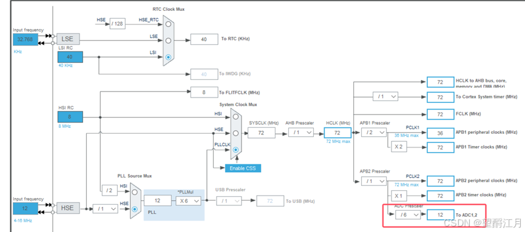Click the To IWDG (KHz) value box

[204, 75]
